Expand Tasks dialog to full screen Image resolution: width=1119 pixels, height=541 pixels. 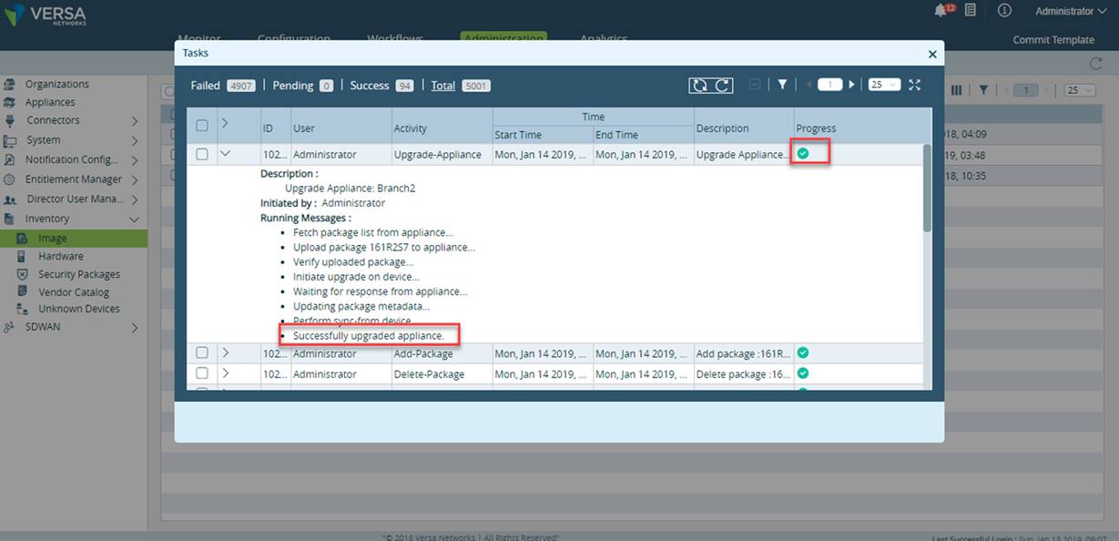point(915,85)
